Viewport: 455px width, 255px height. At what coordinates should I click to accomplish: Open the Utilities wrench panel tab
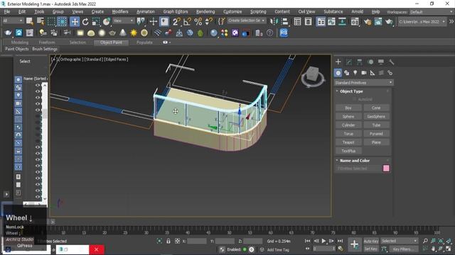pos(391,62)
